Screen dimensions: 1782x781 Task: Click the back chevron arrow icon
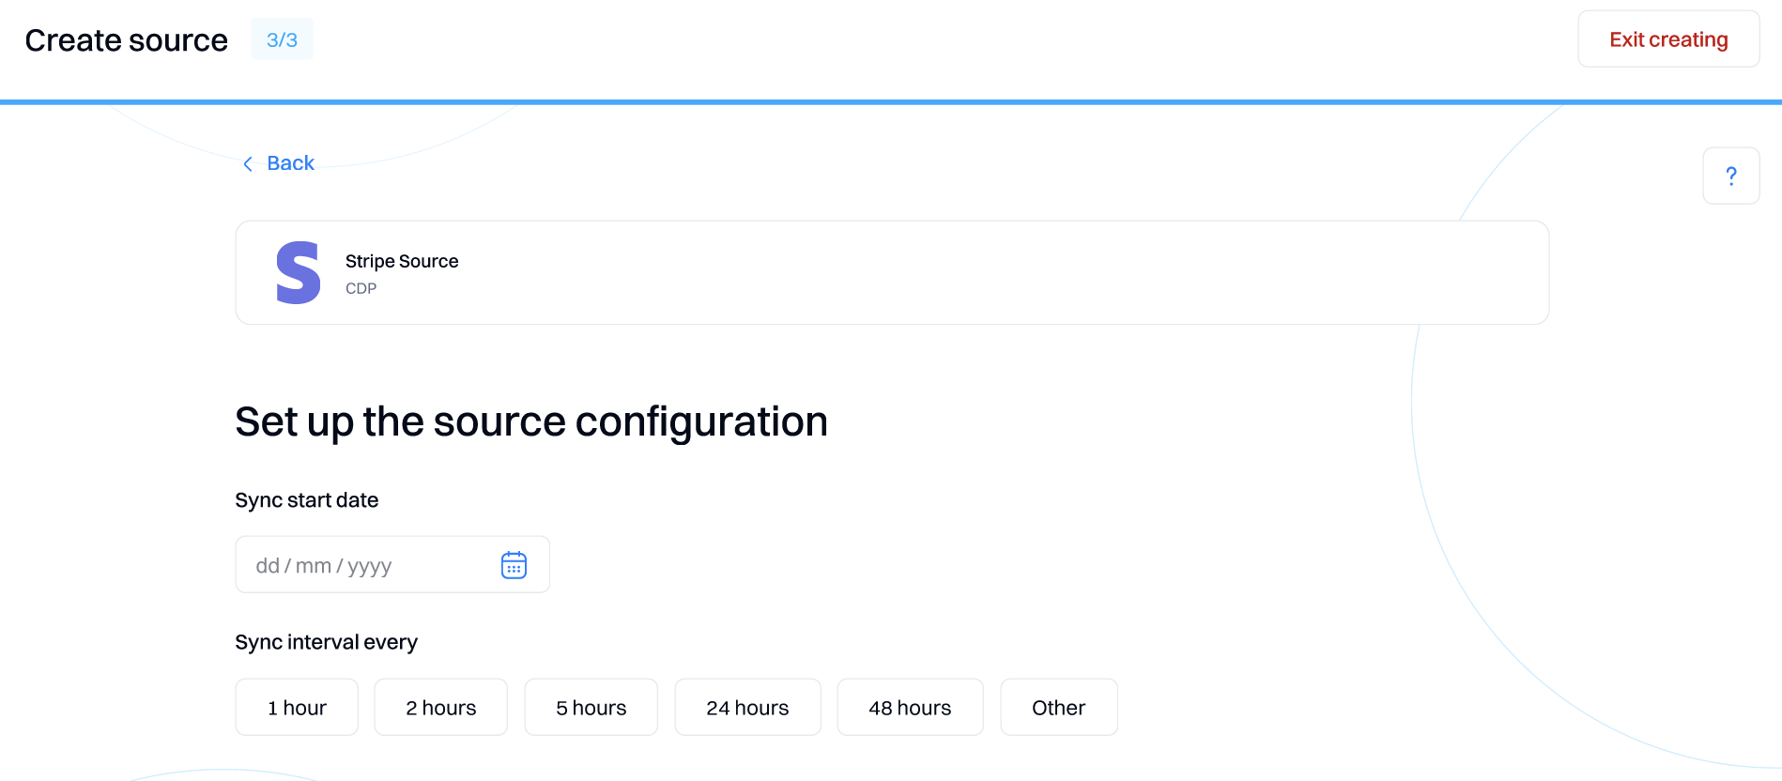248,164
